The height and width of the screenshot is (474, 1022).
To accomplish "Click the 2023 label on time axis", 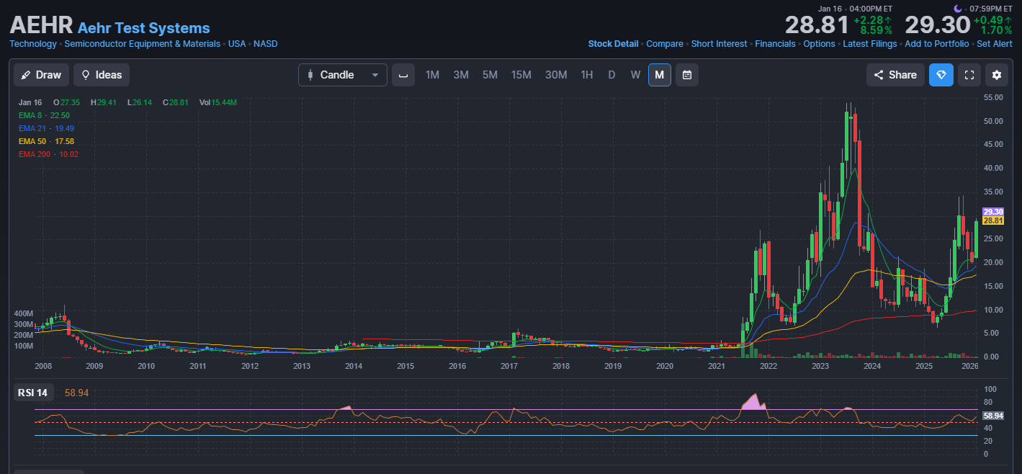I will pyautogui.click(x=820, y=367).
